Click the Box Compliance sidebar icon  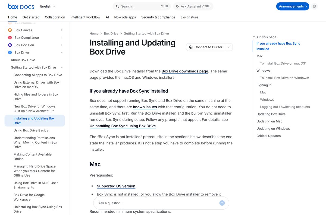10,37
